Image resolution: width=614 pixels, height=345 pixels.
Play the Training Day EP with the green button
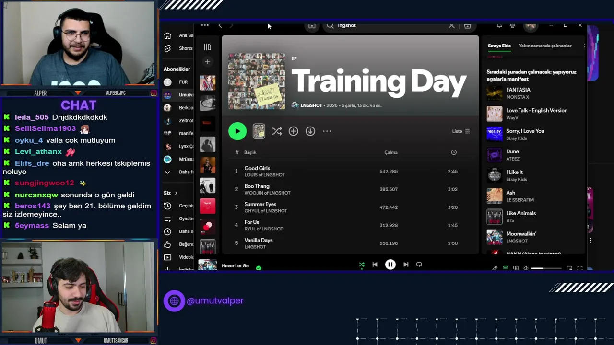tap(237, 131)
